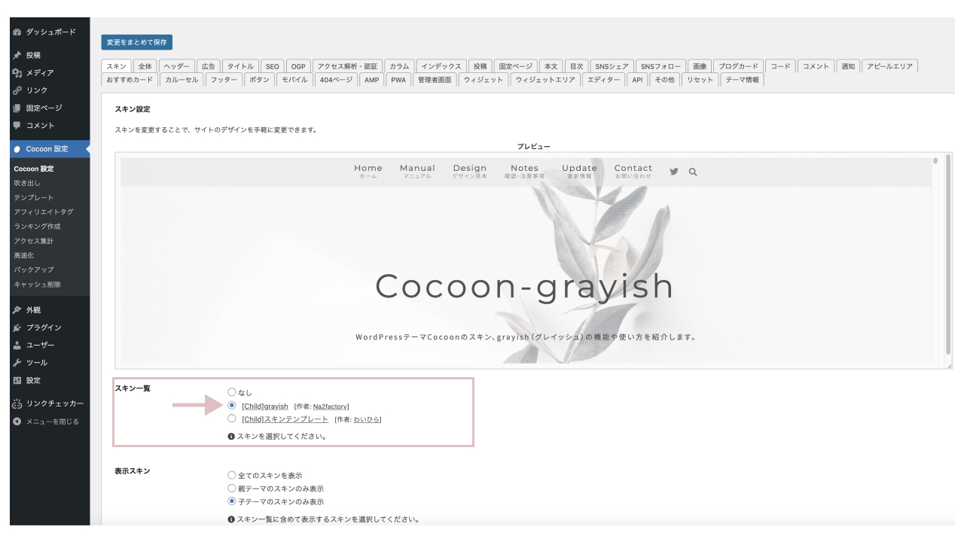
Task: Switch to the AMP tab
Action: (372, 80)
